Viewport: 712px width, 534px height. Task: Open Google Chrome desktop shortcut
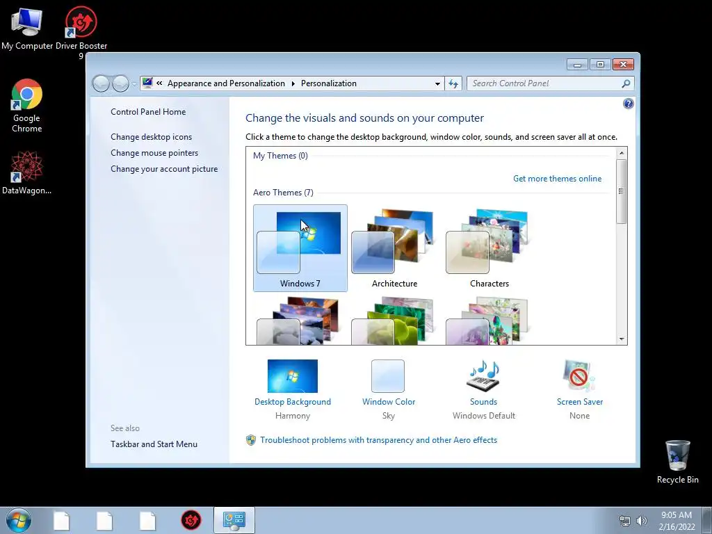click(27, 106)
